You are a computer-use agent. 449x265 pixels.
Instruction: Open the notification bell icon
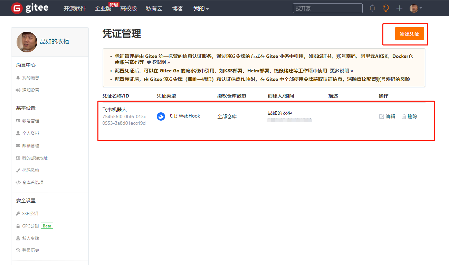click(x=372, y=8)
